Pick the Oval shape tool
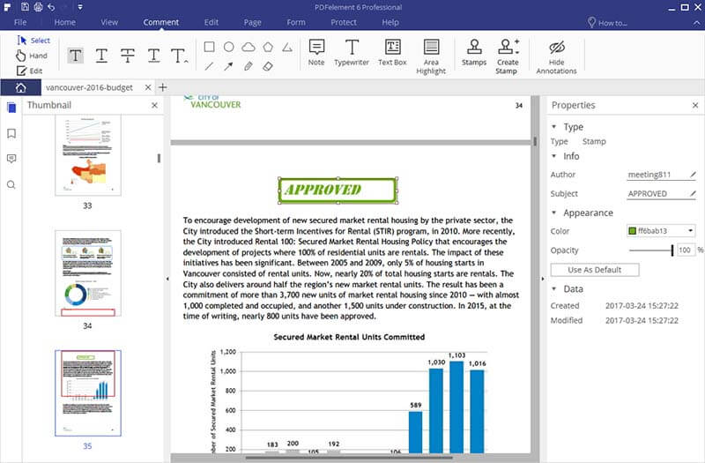 click(229, 47)
